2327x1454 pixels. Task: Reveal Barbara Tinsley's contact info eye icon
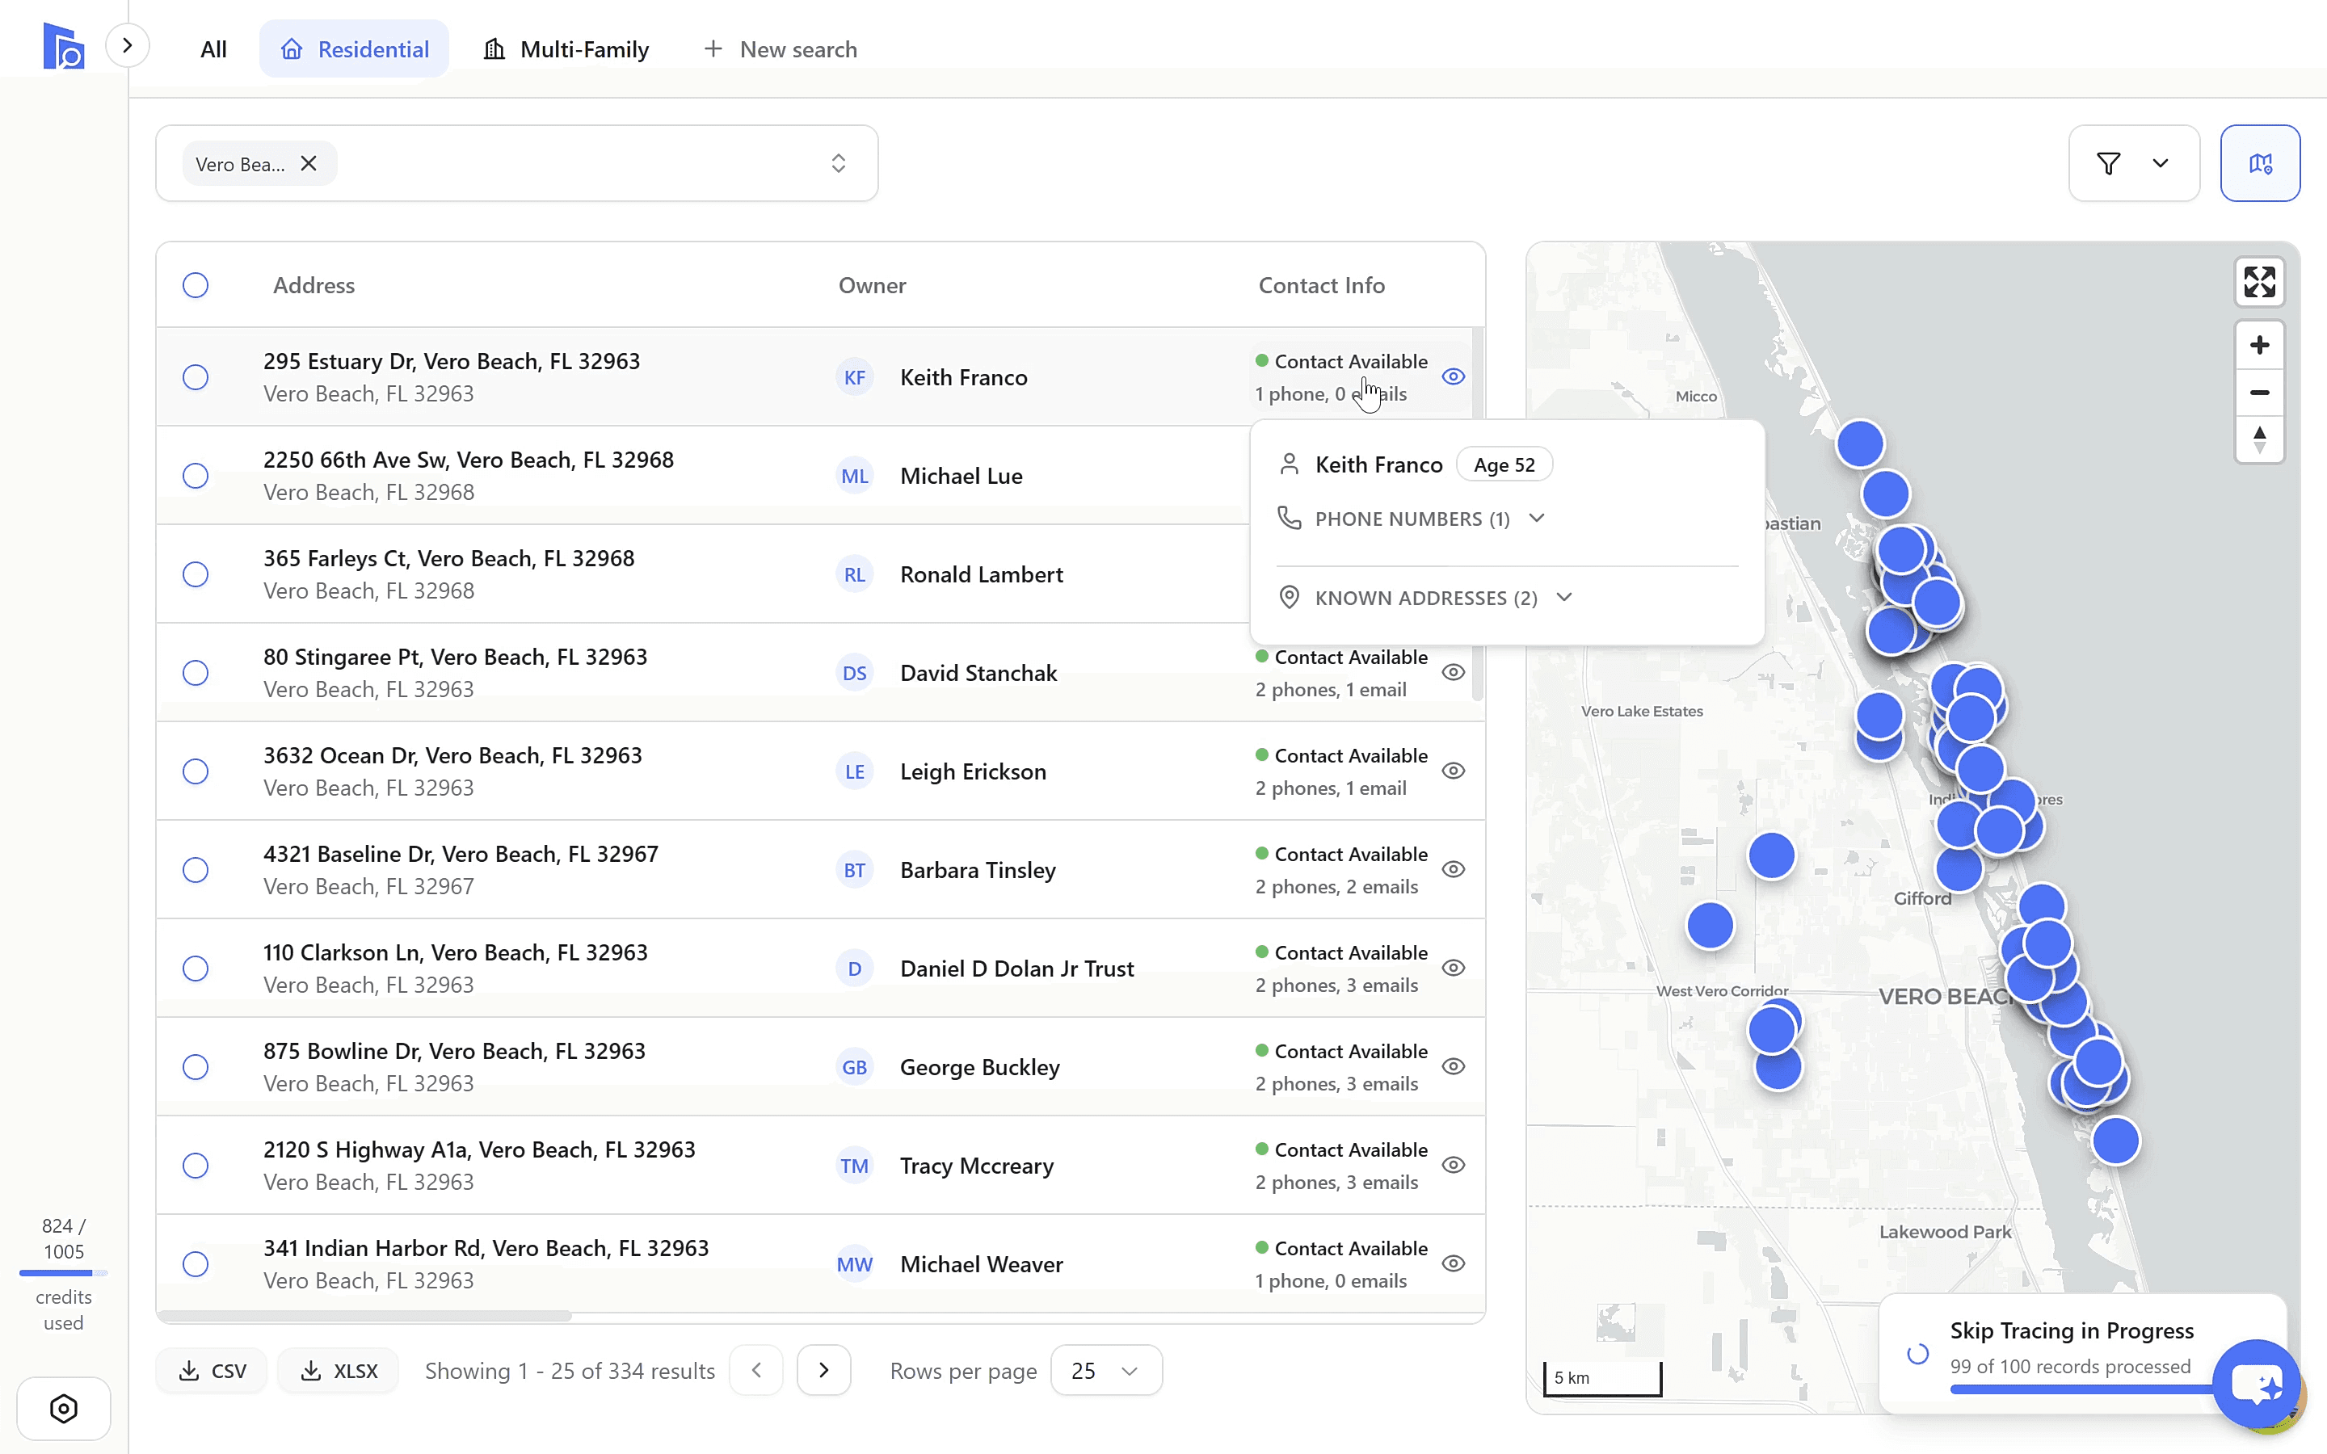coord(1453,869)
